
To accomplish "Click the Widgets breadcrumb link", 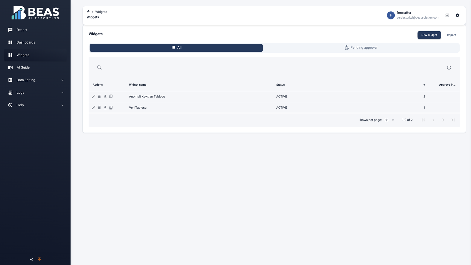I will click(101, 12).
